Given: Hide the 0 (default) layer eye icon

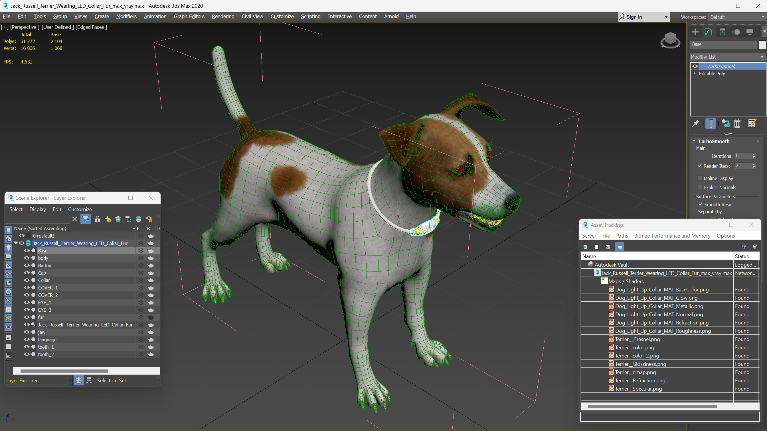Looking at the screenshot, I should click(21, 236).
